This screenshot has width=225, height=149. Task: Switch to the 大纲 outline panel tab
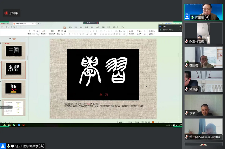[10, 39]
